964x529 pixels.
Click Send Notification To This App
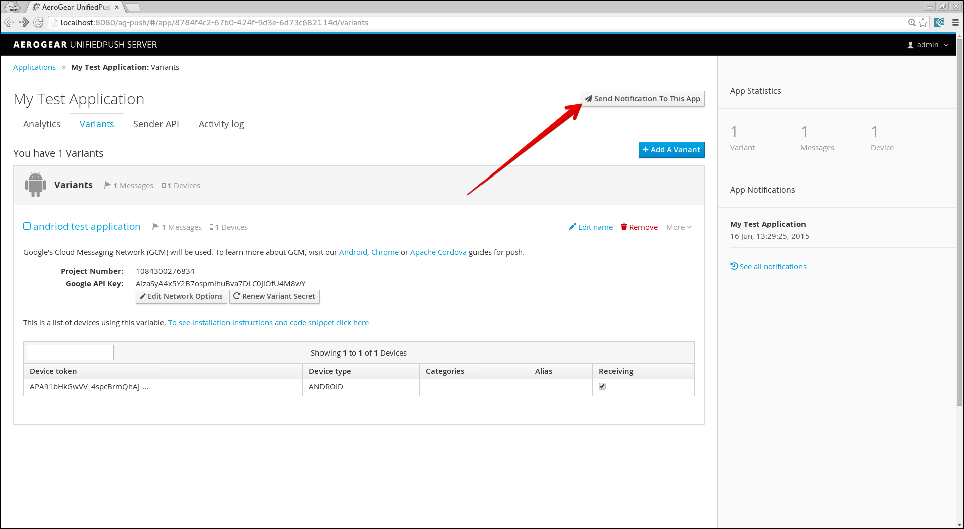click(x=642, y=99)
